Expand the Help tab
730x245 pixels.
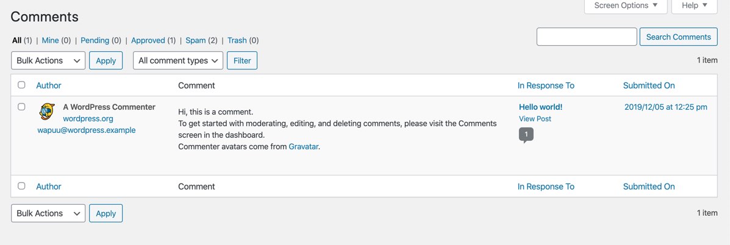pos(694,5)
